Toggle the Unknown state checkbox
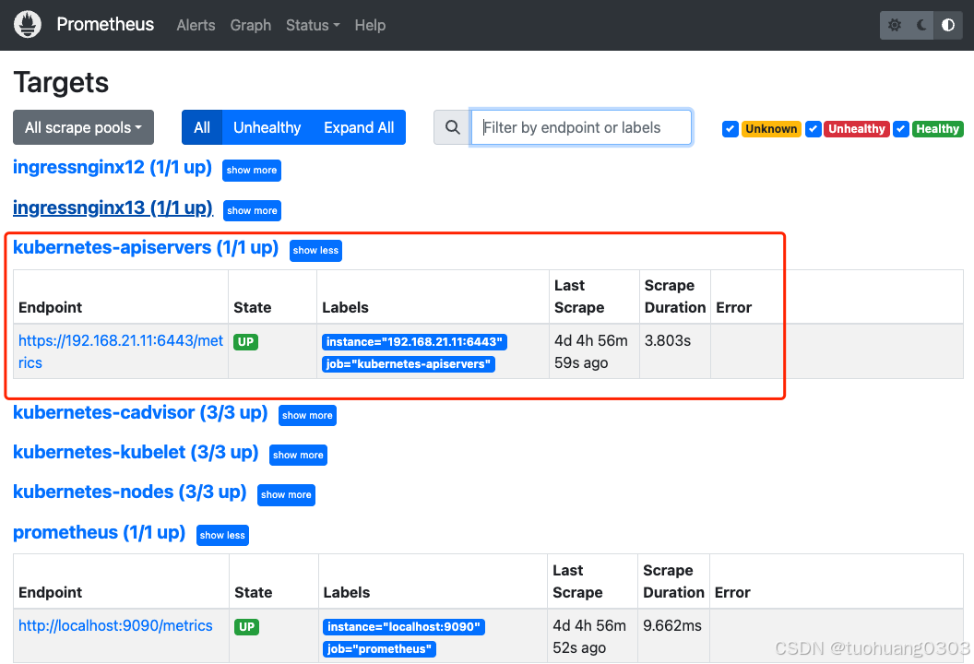 [730, 129]
